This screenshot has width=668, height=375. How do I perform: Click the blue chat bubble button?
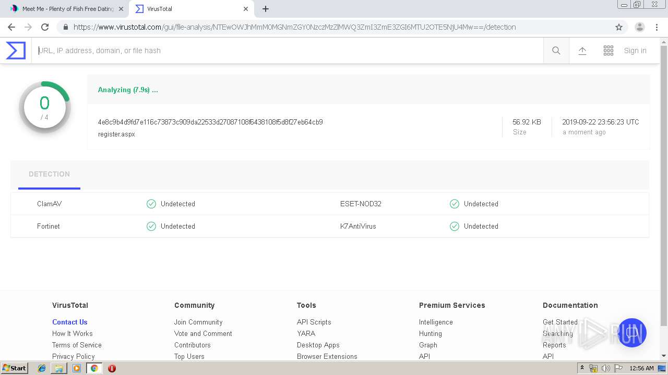click(632, 333)
